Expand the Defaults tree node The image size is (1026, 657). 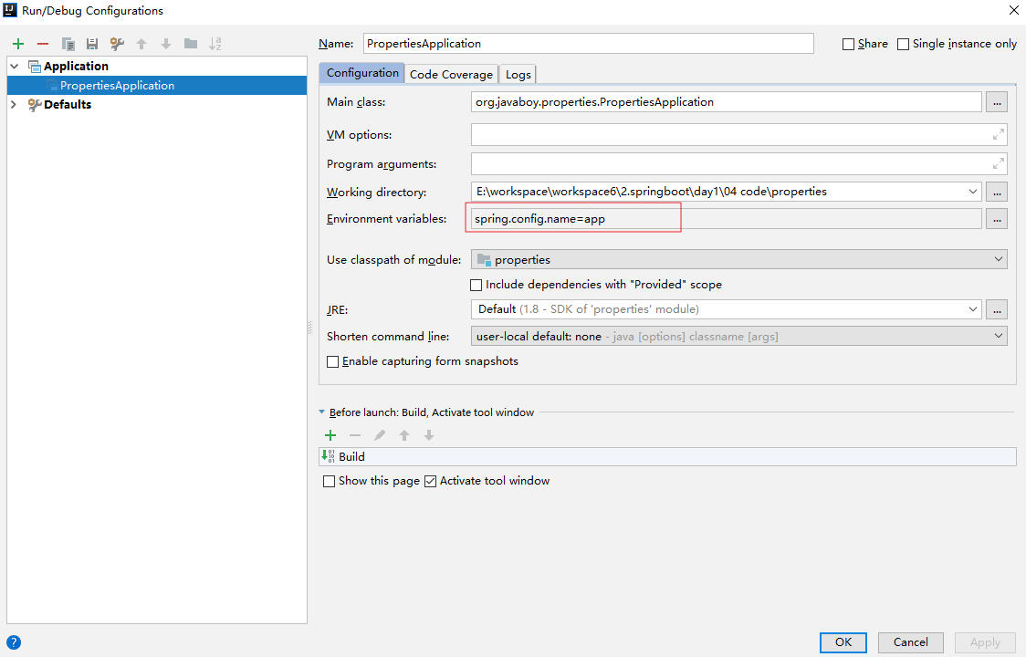(14, 104)
